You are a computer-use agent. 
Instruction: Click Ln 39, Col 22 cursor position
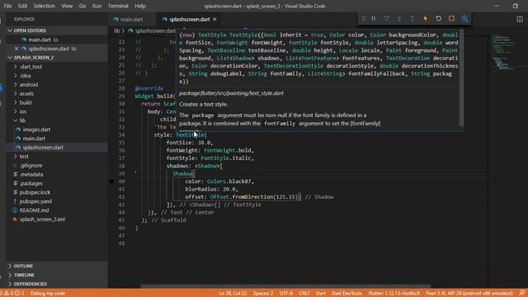[233, 294]
